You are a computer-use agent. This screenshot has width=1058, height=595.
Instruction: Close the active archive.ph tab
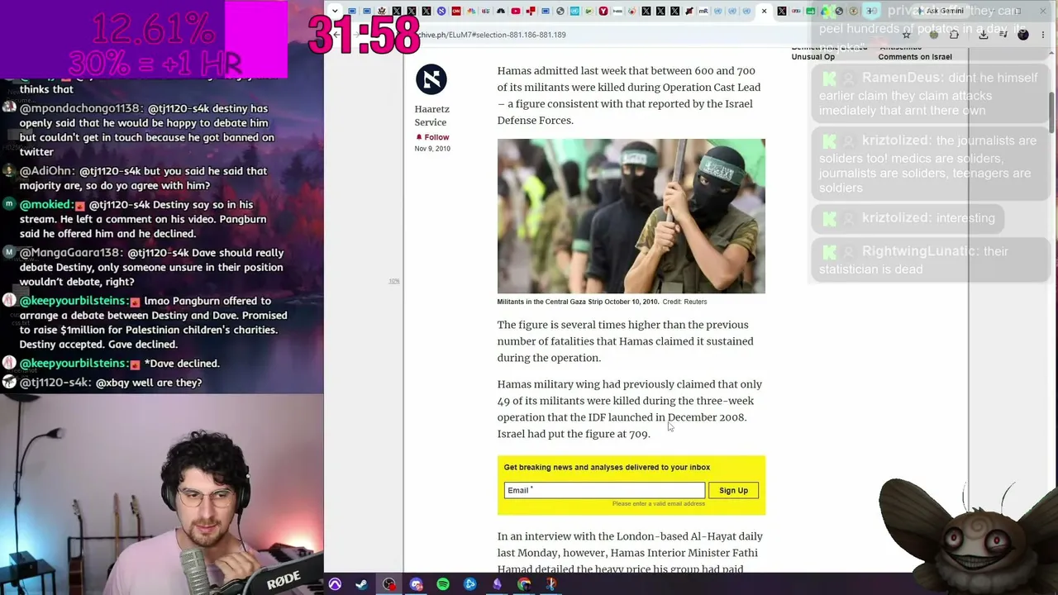tap(764, 11)
